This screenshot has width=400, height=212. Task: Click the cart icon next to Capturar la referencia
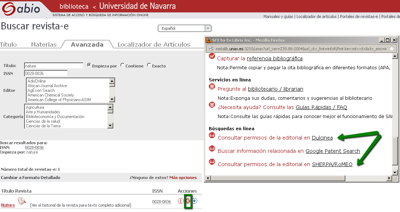coord(212,57)
